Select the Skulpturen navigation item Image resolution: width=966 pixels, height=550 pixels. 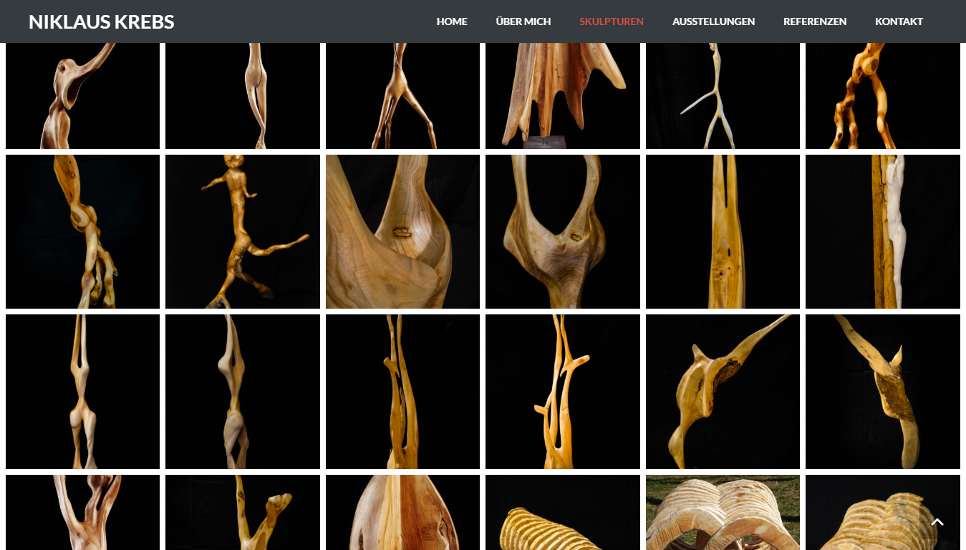pyautogui.click(x=611, y=21)
